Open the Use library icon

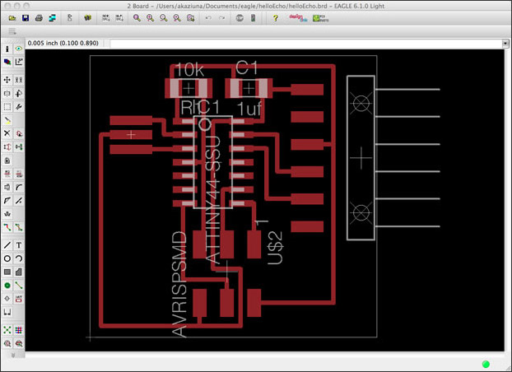(87, 18)
